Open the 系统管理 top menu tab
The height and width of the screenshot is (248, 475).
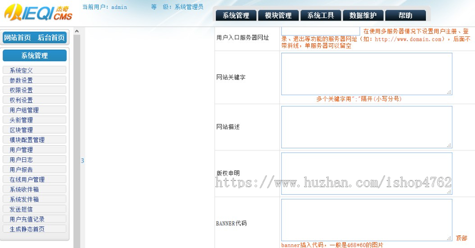235,16
